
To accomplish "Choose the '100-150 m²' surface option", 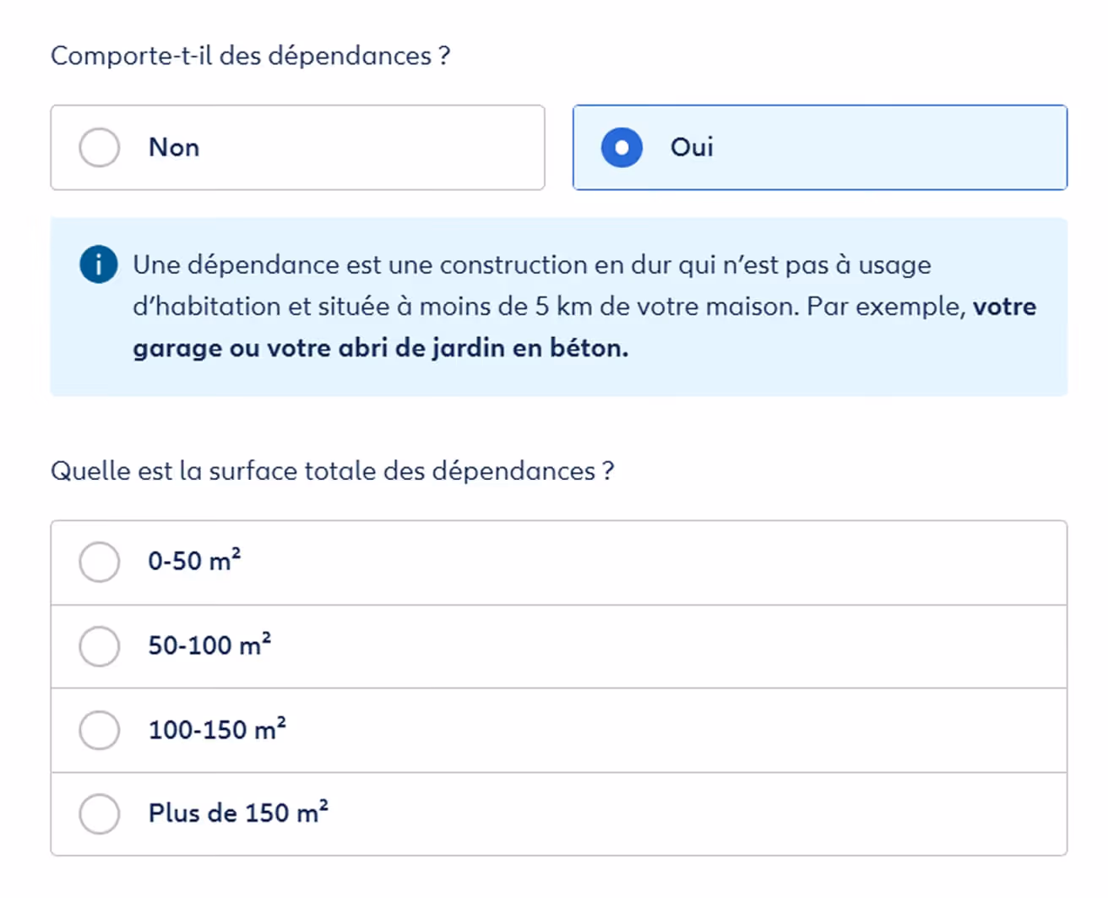I will click(99, 730).
